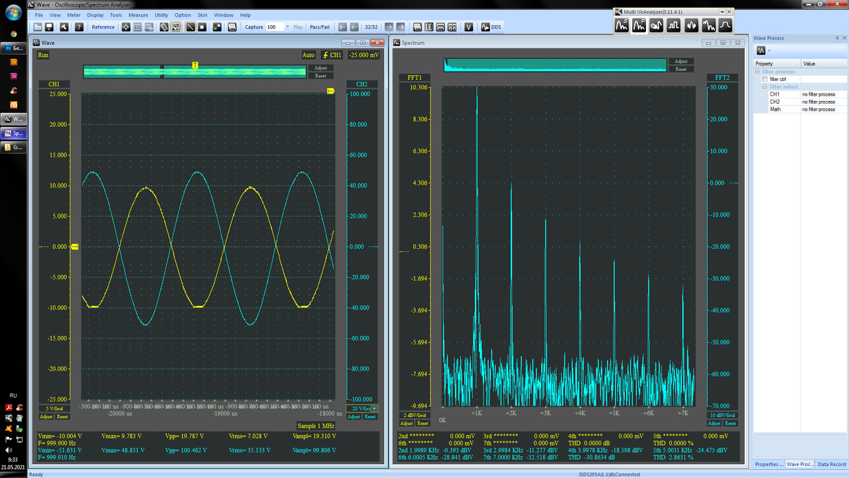Open Chrome from the taskbar
849x478 pixels.
(13, 35)
